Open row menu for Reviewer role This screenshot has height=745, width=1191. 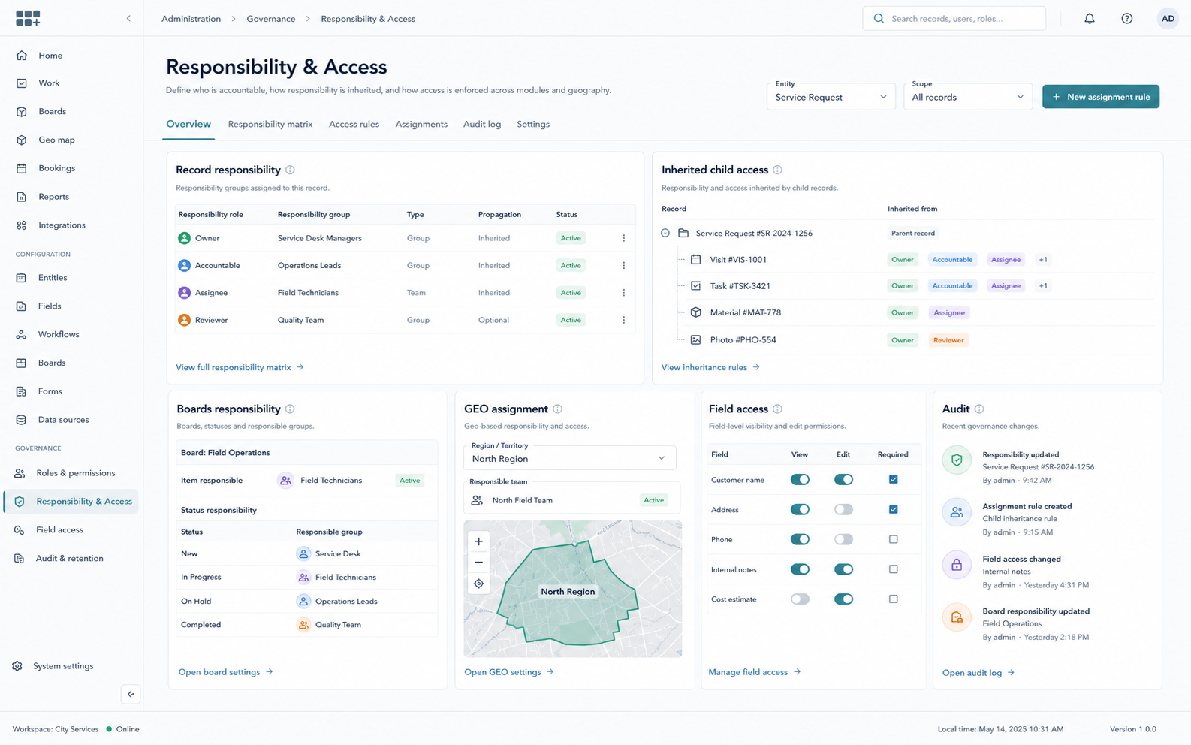pos(623,320)
